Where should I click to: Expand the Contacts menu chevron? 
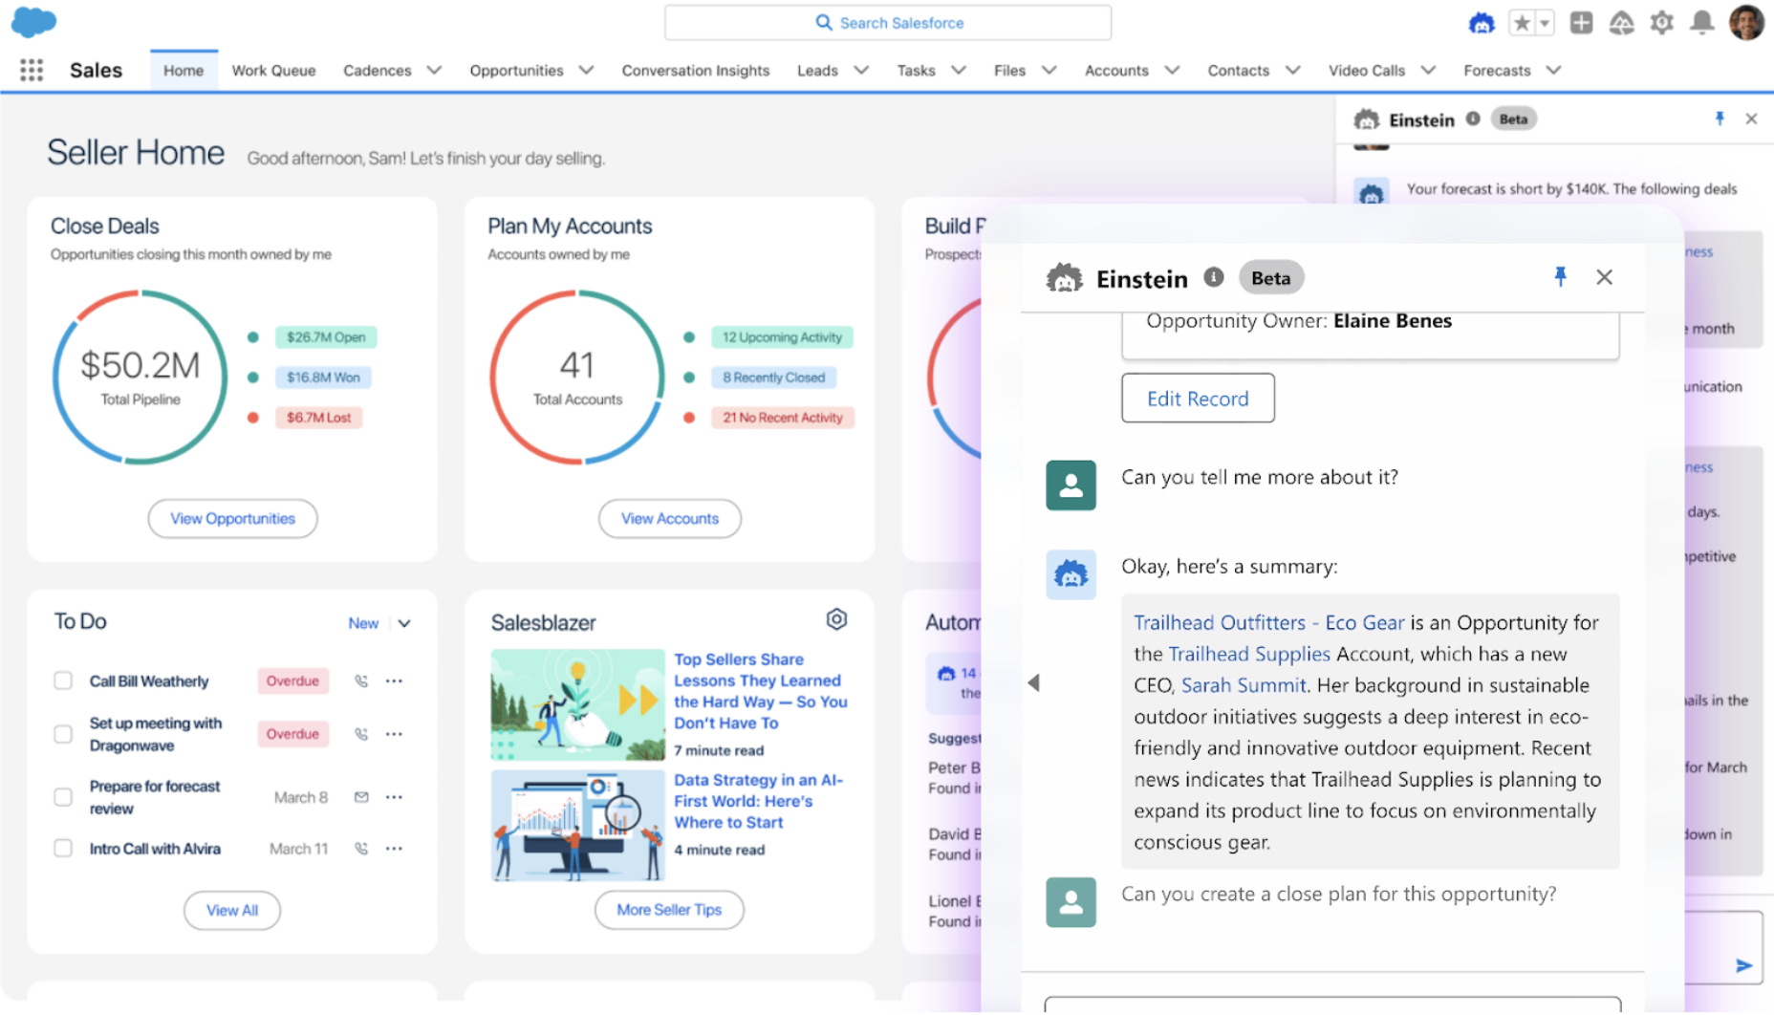pos(1292,70)
